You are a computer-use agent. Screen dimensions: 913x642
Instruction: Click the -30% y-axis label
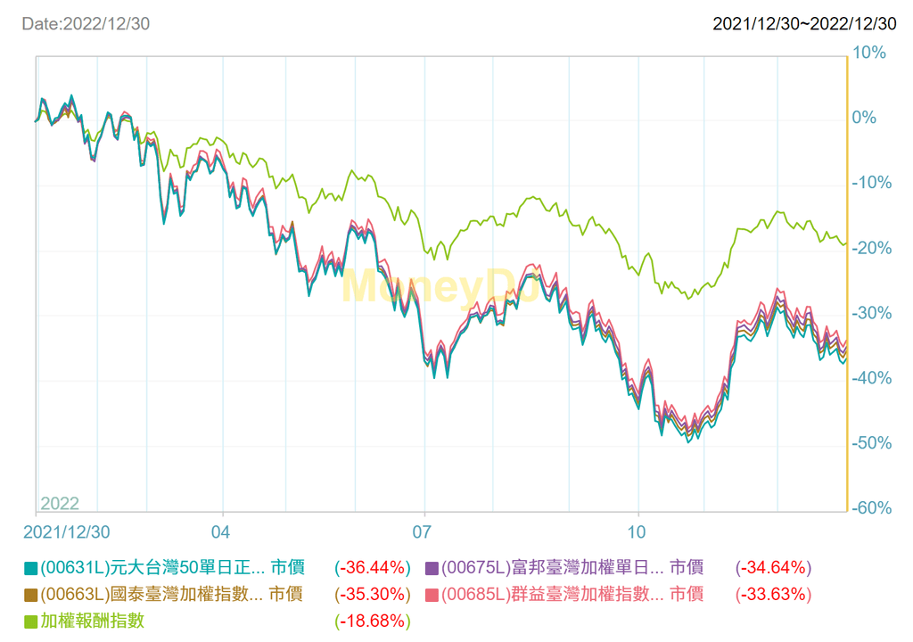[872, 314]
